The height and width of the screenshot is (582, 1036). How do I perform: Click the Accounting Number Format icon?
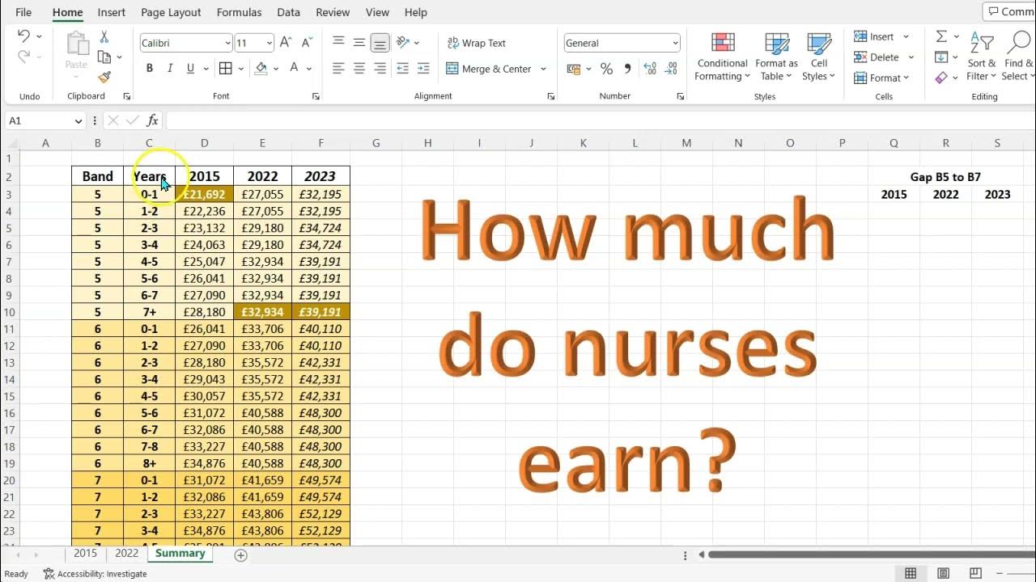[x=574, y=69]
